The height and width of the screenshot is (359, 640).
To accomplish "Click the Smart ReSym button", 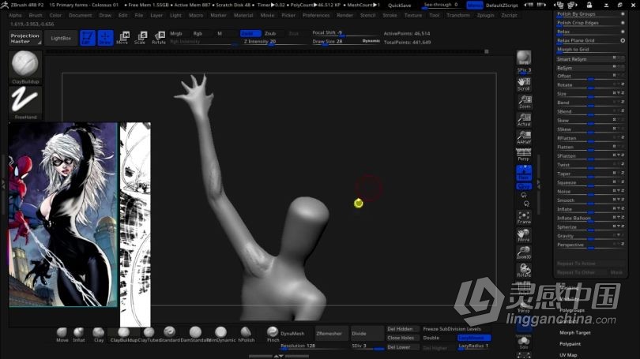I will (x=590, y=59).
